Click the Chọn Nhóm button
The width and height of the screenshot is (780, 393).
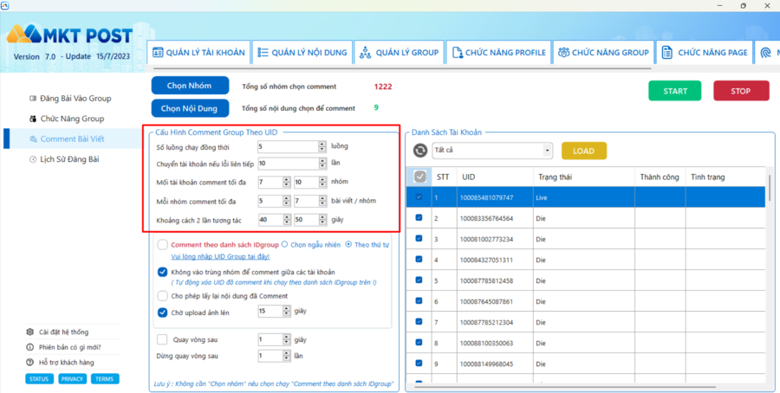coord(190,86)
